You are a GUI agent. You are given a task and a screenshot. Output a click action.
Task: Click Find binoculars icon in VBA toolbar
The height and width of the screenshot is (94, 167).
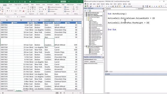pos(99,6)
